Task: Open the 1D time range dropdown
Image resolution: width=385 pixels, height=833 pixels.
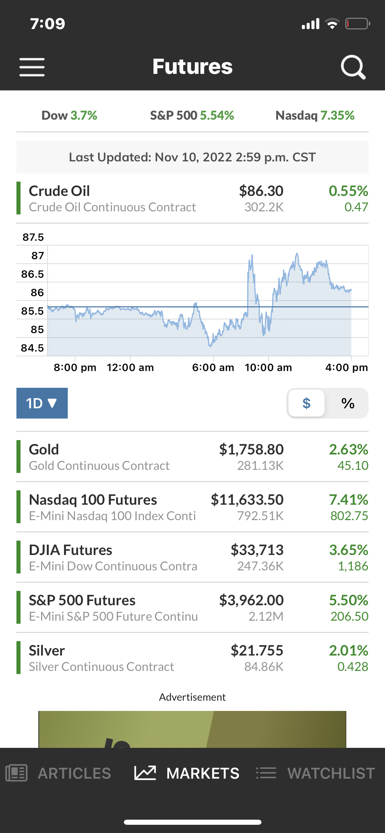Action: pyautogui.click(x=42, y=403)
